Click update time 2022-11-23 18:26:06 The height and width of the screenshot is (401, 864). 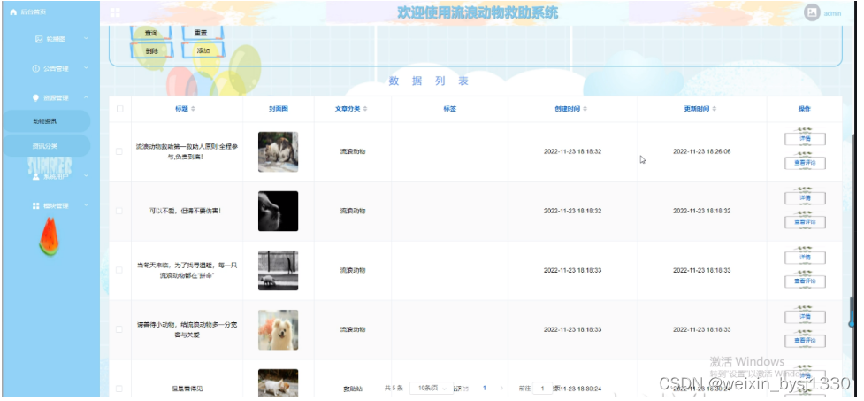[701, 151]
